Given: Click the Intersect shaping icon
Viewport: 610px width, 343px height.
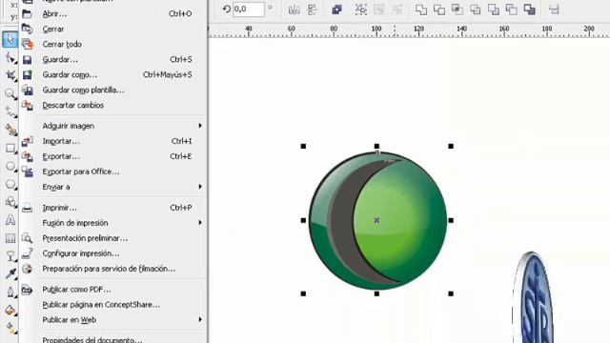Looking at the screenshot, I should [x=457, y=10].
